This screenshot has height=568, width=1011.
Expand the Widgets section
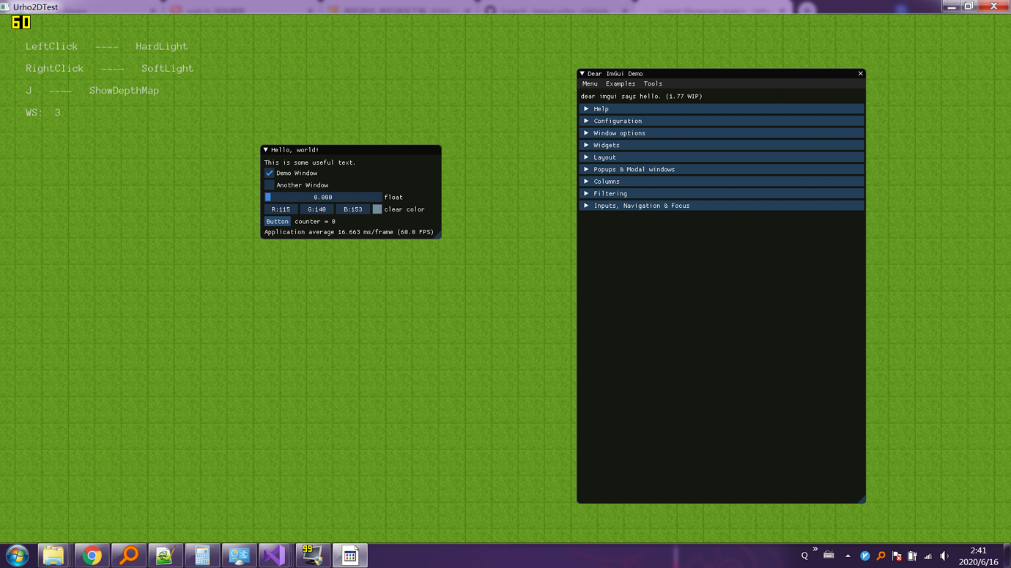pos(721,145)
